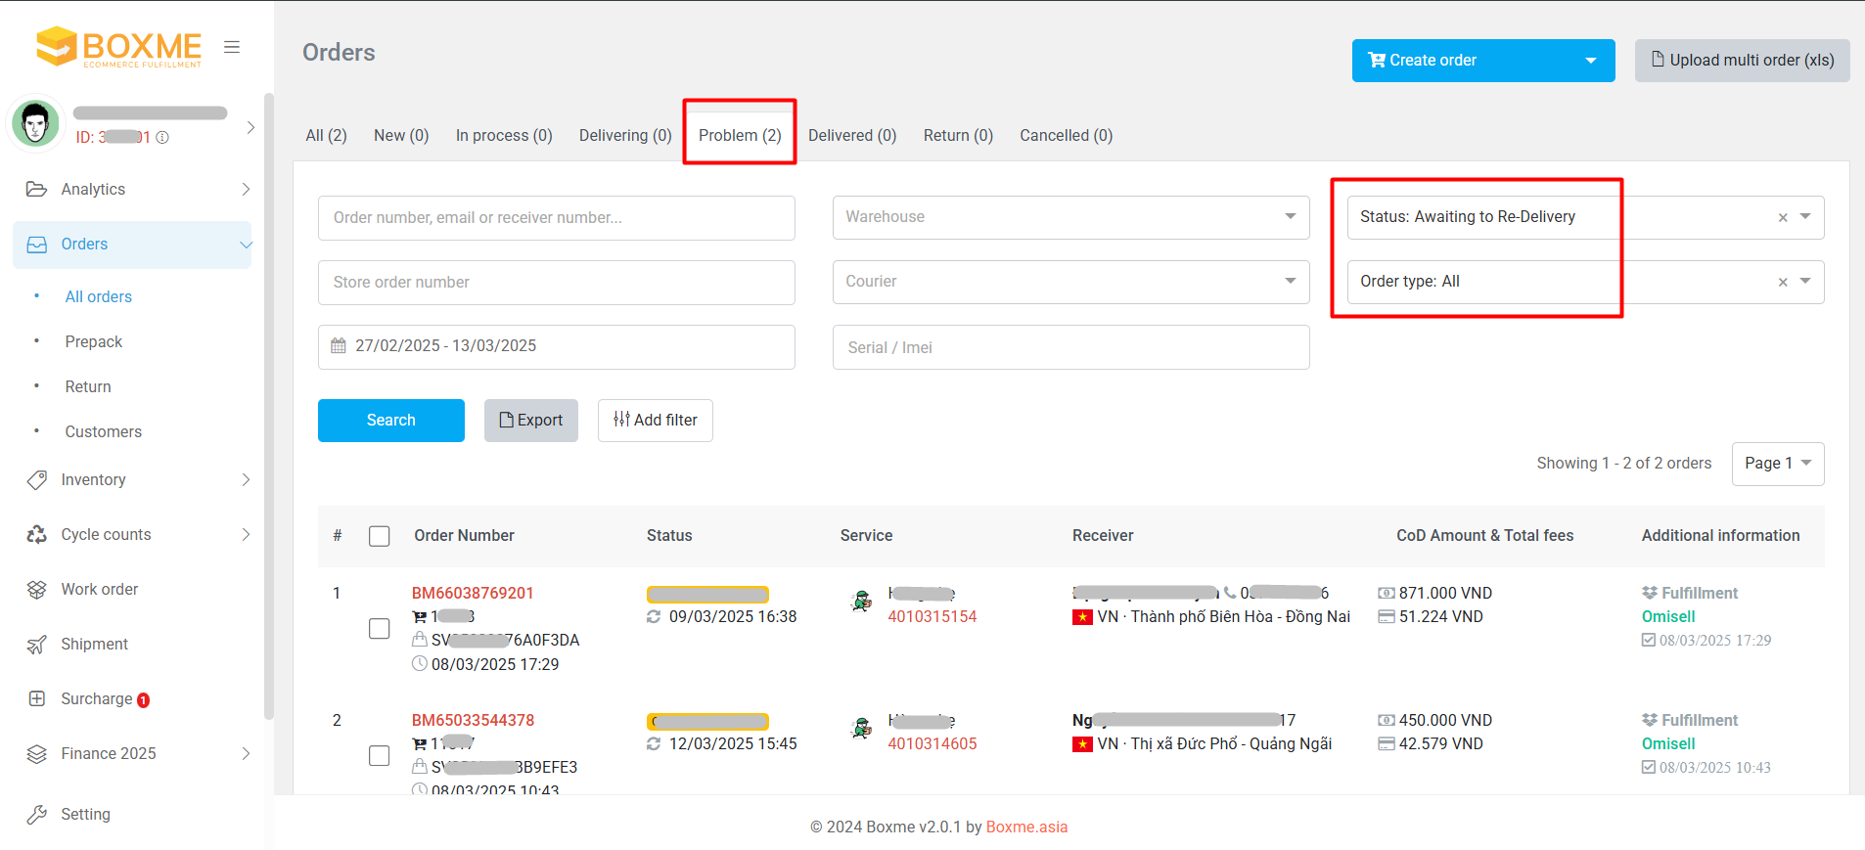Screen dimensions: 1865x850
Task: Click the Surcharge notification badge
Action: point(144,700)
